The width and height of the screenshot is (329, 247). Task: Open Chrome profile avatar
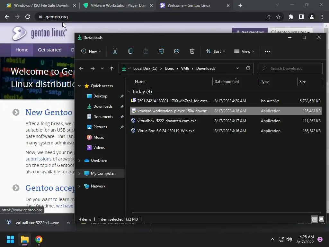[312, 17]
